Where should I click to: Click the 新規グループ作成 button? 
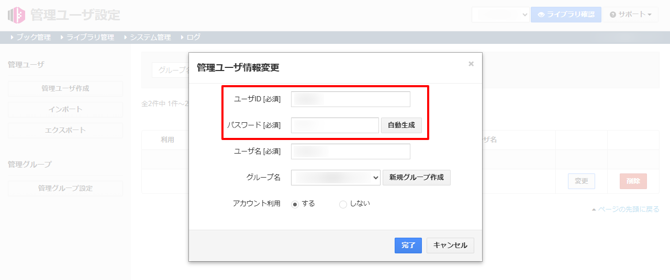tap(417, 178)
